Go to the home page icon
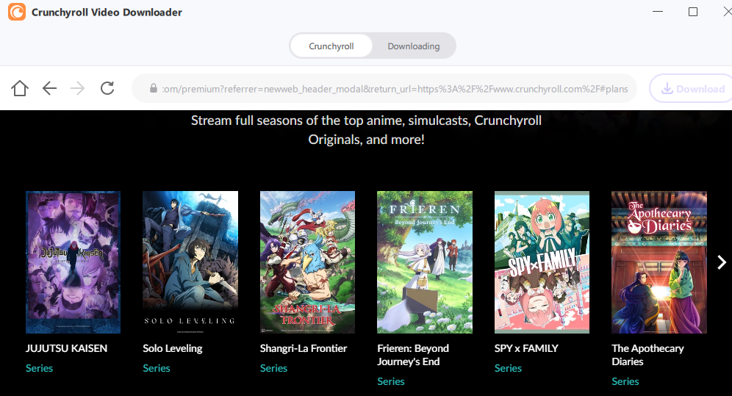 (x=20, y=88)
